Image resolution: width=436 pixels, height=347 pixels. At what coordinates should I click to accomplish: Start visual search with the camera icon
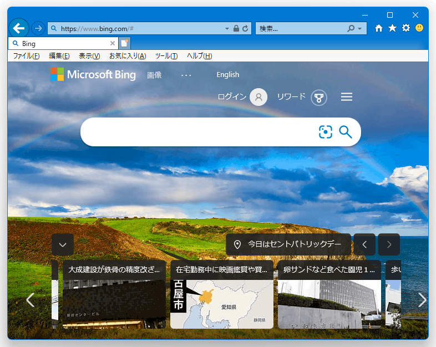[325, 132]
